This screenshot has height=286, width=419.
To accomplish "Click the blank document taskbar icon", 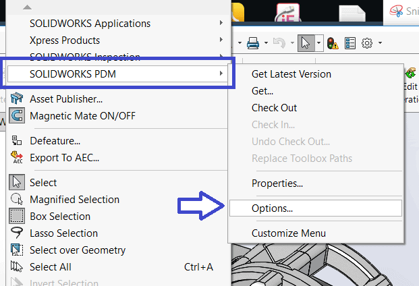I will pos(352,13).
